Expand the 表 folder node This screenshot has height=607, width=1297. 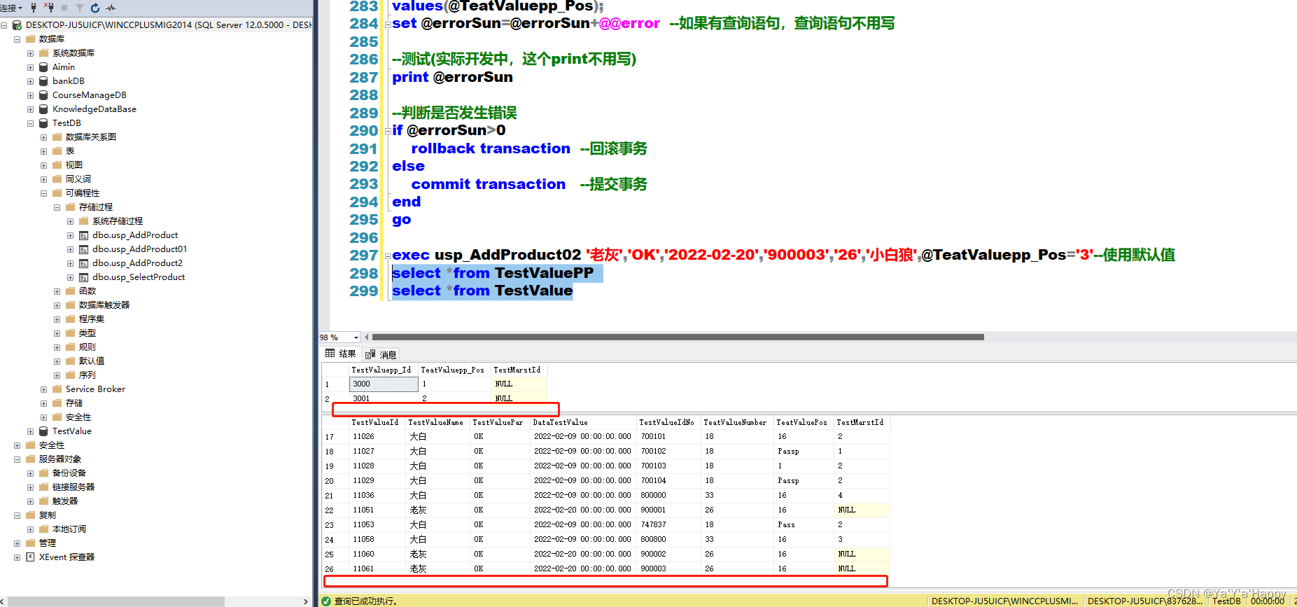point(43,151)
